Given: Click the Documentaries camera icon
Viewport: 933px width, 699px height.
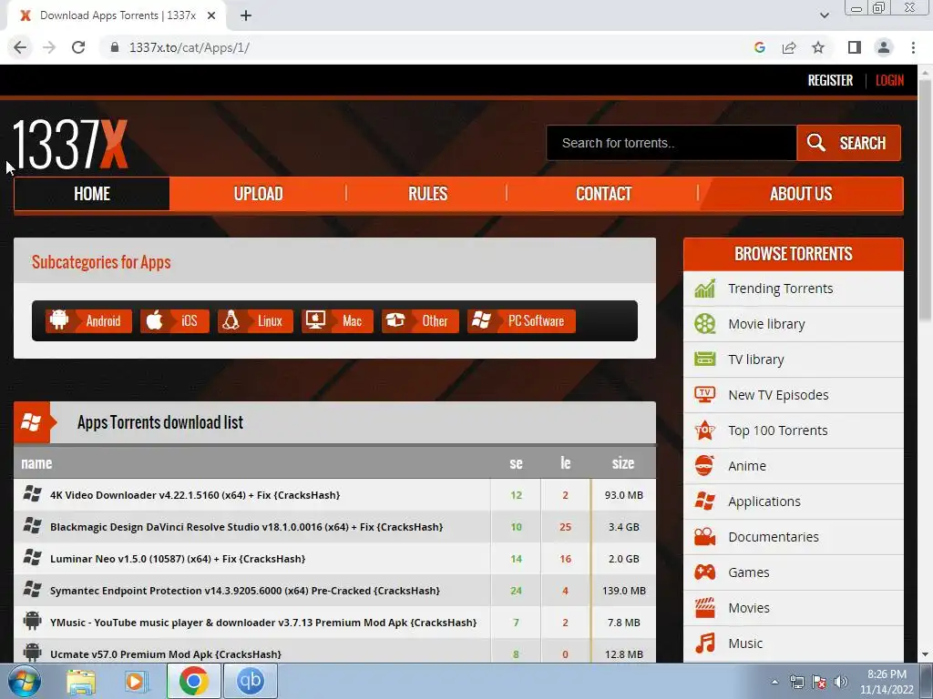Looking at the screenshot, I should (704, 537).
